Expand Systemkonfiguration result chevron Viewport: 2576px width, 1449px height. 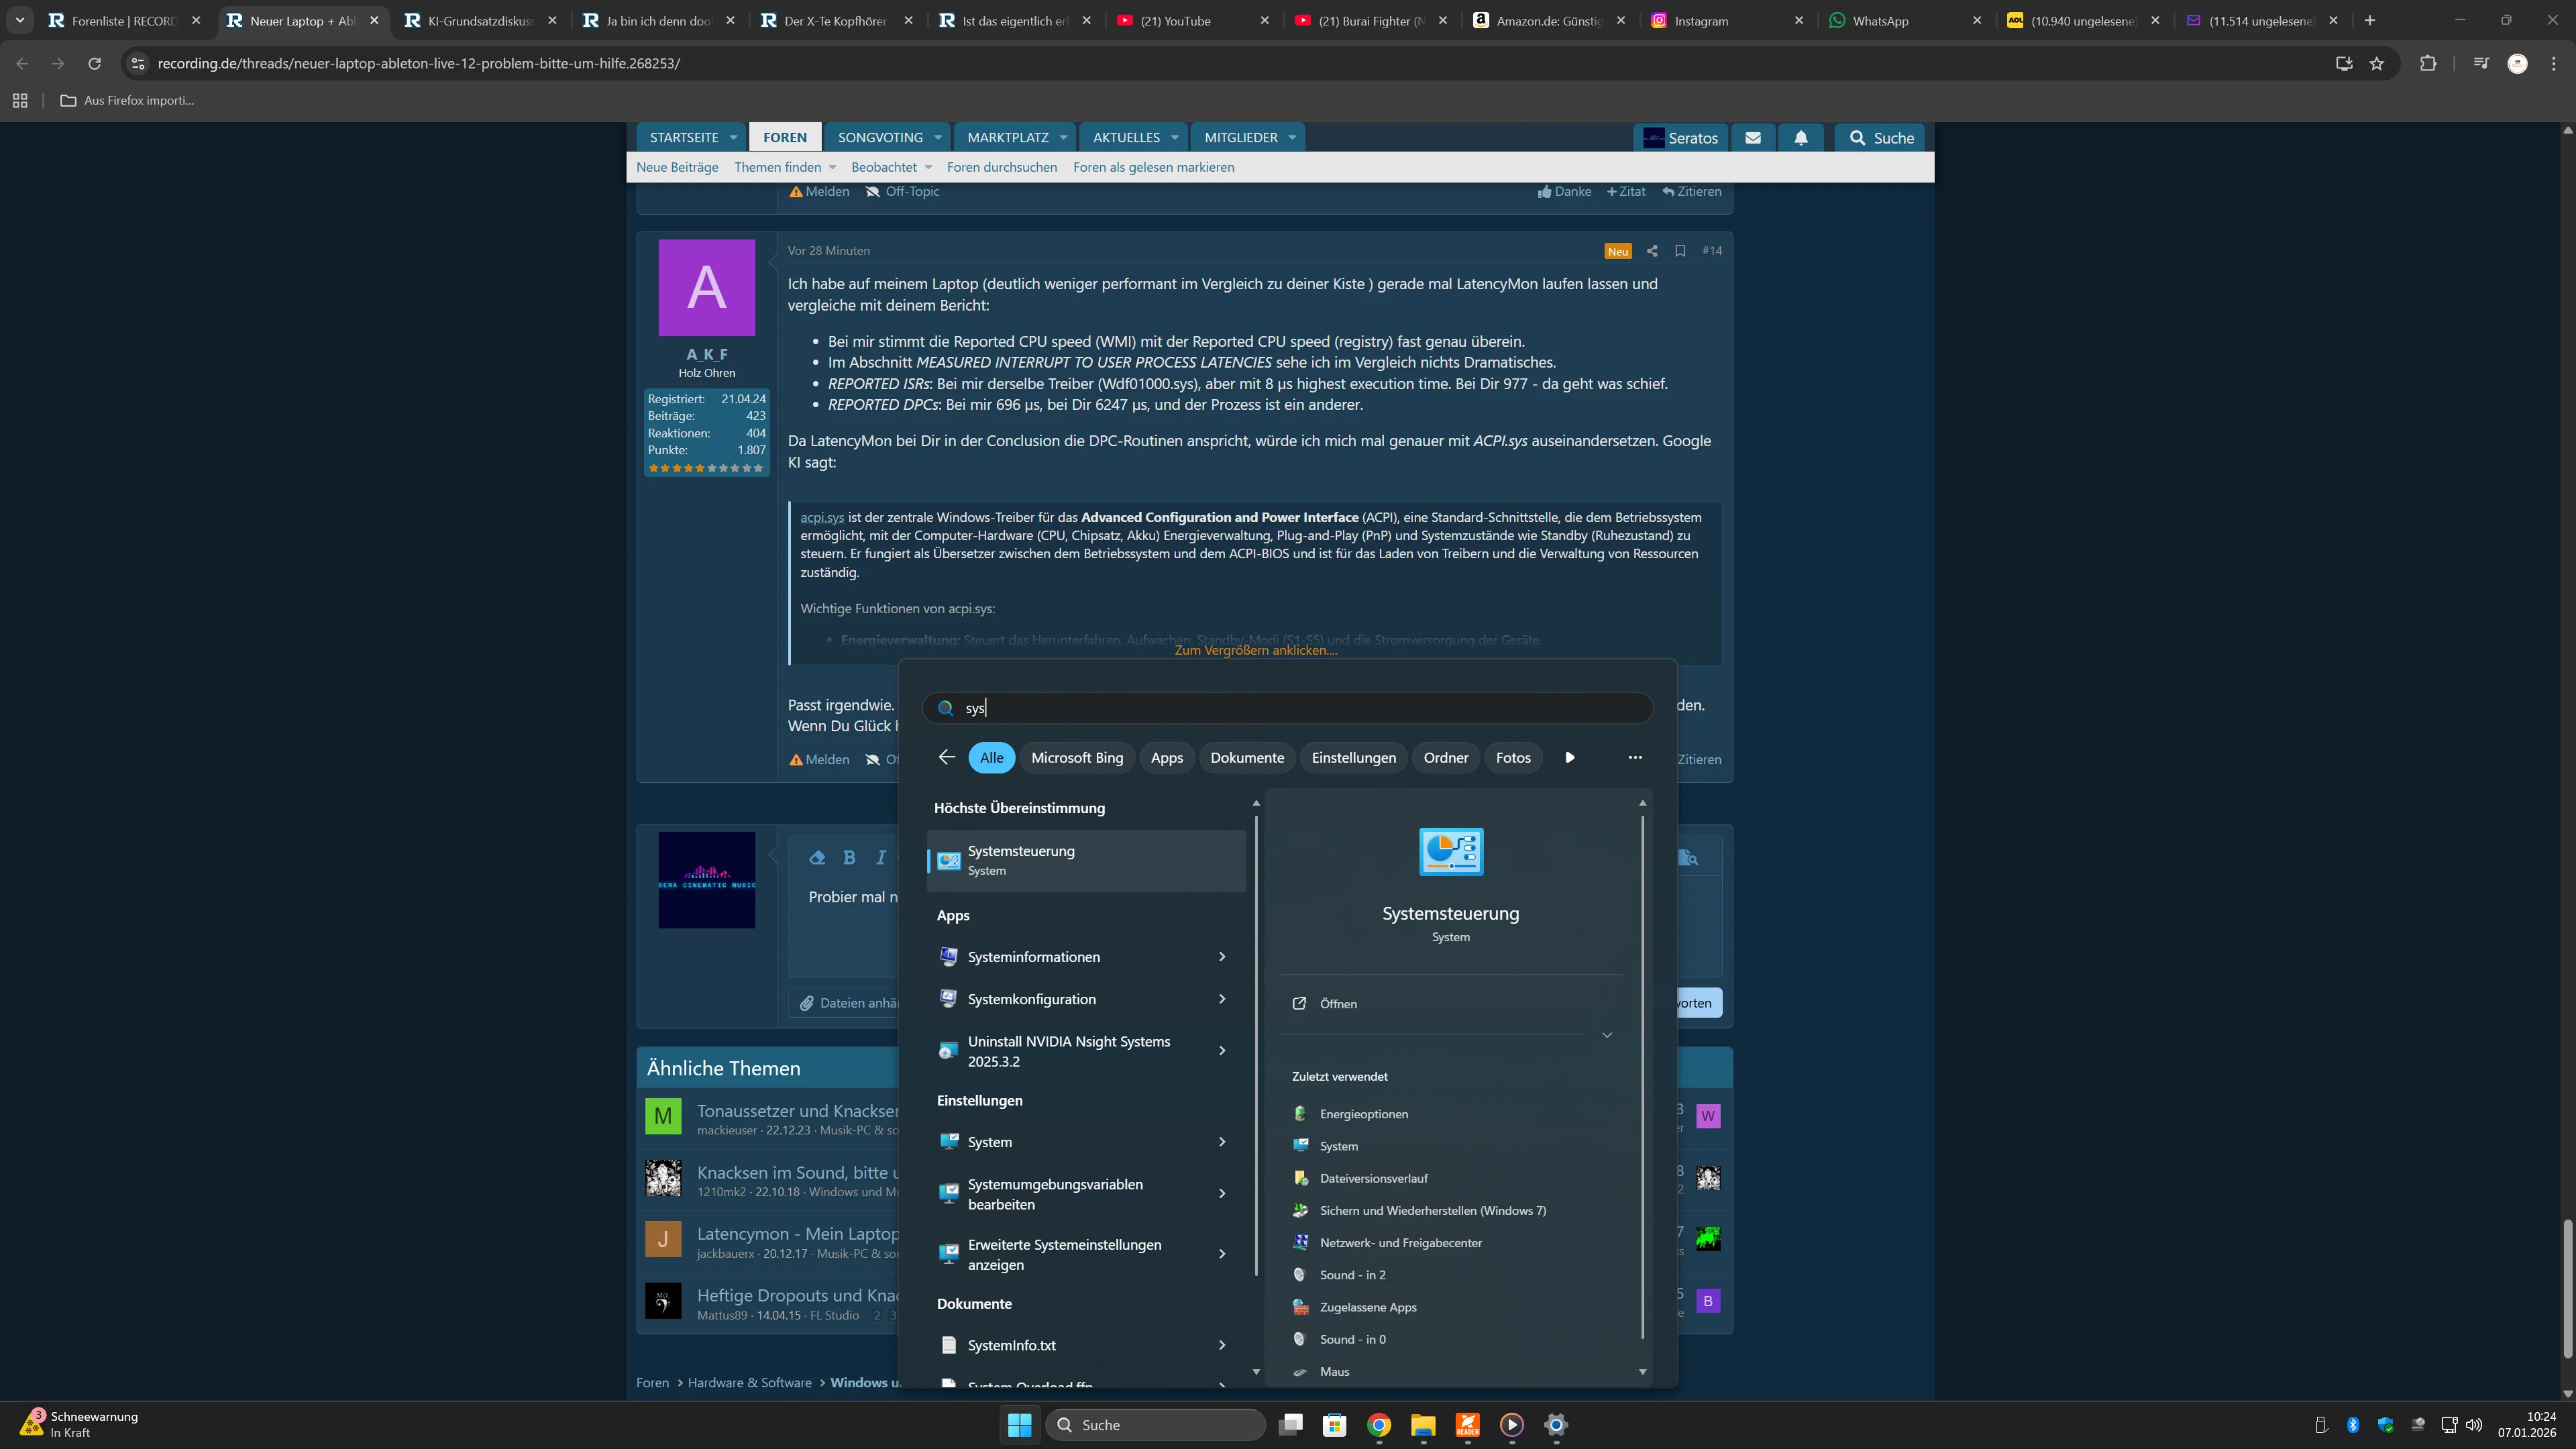coord(1222,999)
